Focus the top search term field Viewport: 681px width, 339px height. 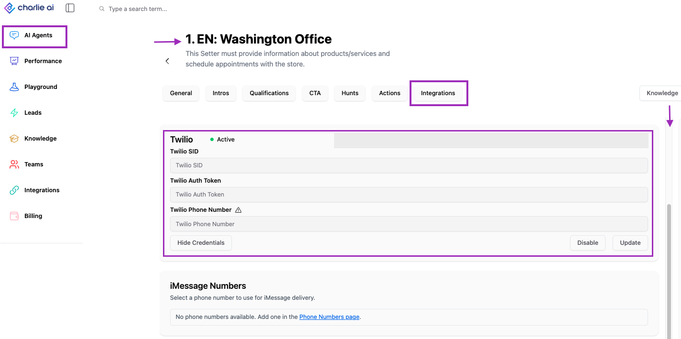[138, 9]
